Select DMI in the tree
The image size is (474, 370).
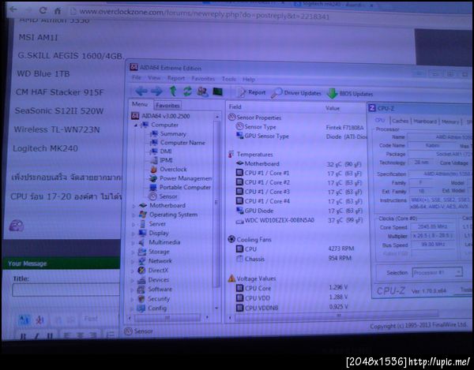coord(161,151)
